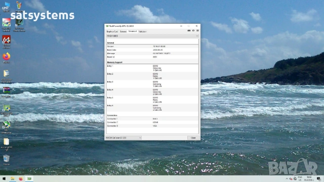Click the HDMI connector value
324x182 pixels.
point(155,122)
